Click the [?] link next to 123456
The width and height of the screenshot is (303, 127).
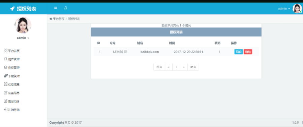click(126, 52)
